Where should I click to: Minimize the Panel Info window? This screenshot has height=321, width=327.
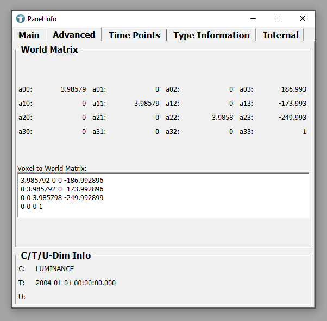point(253,18)
